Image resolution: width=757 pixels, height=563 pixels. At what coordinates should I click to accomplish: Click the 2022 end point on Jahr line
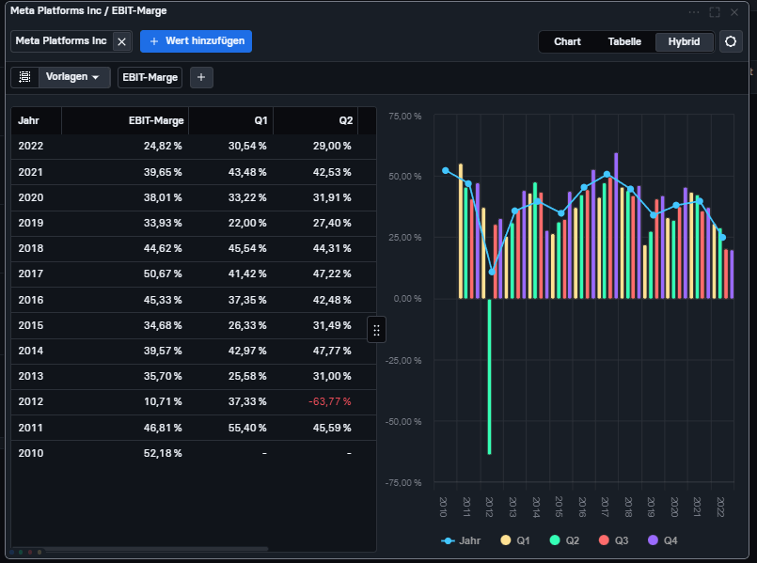723,238
